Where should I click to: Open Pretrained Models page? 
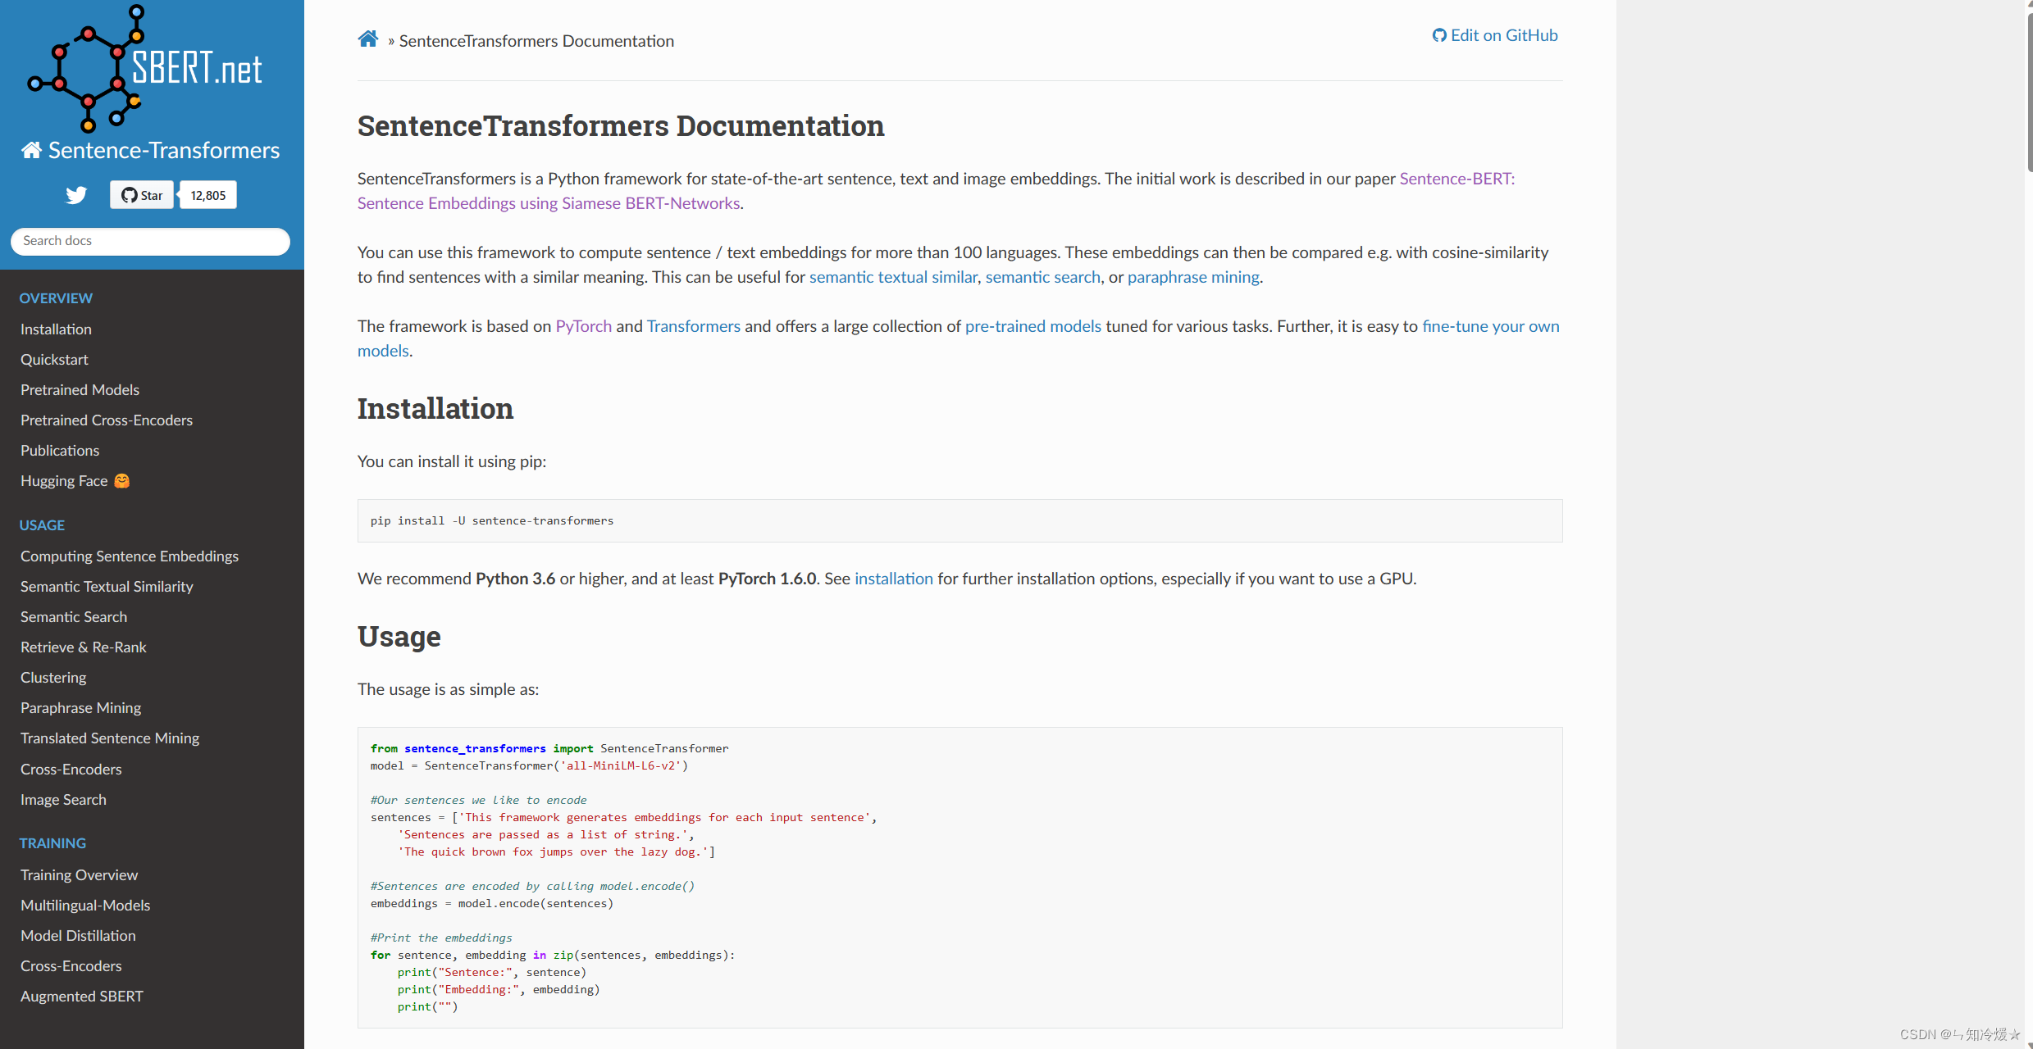coord(80,389)
